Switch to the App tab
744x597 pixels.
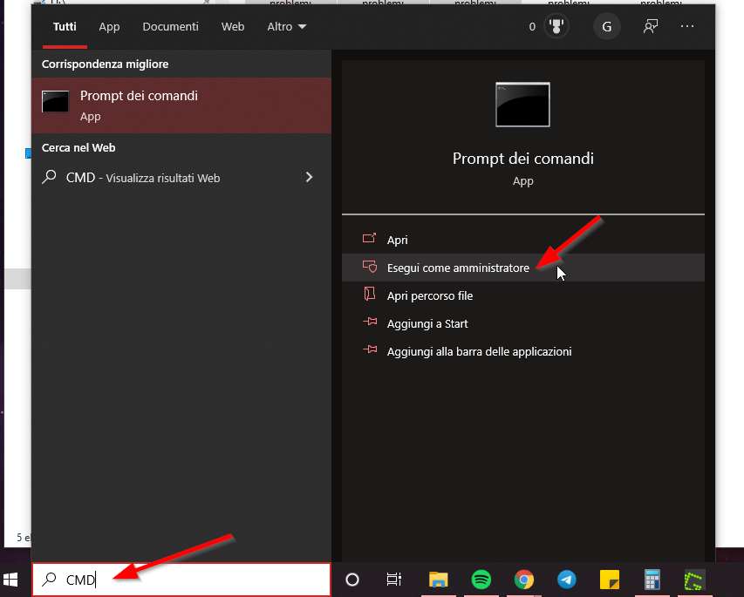click(x=109, y=26)
